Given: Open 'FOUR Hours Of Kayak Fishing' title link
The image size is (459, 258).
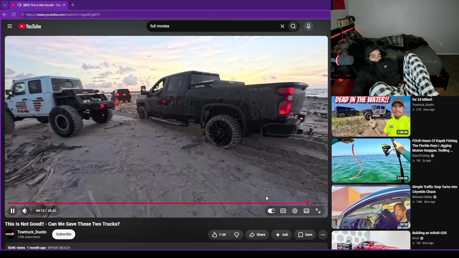Looking at the screenshot, I should [x=435, y=146].
